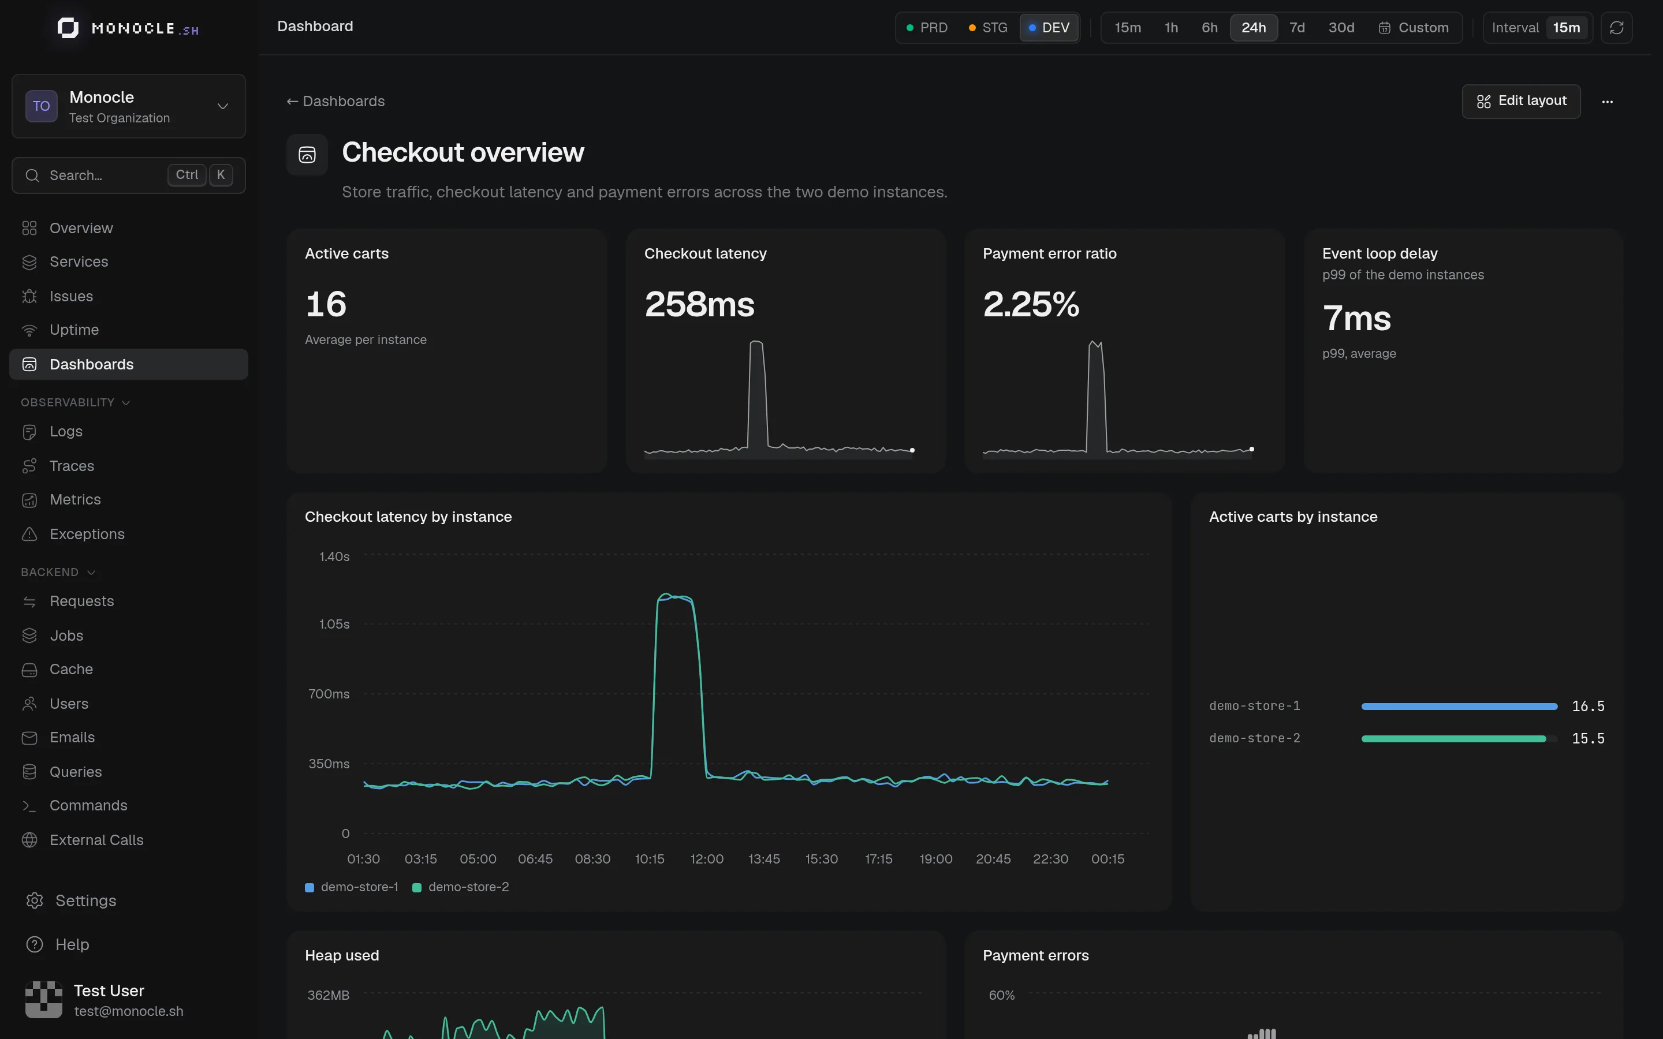Click the demo-store-1 active carts bar
This screenshot has height=1039, width=1663.
pyautogui.click(x=1459, y=707)
